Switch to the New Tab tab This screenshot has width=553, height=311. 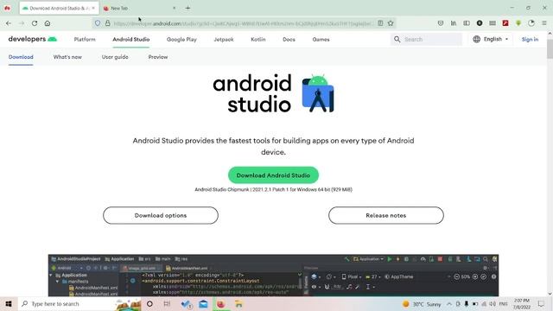pos(139,8)
